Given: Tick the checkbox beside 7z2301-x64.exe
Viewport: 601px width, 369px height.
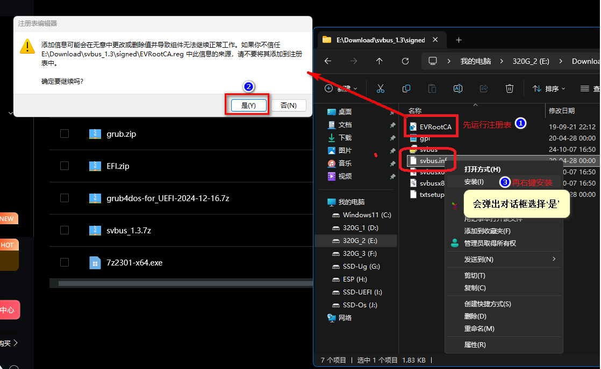Looking at the screenshot, I should [65, 262].
